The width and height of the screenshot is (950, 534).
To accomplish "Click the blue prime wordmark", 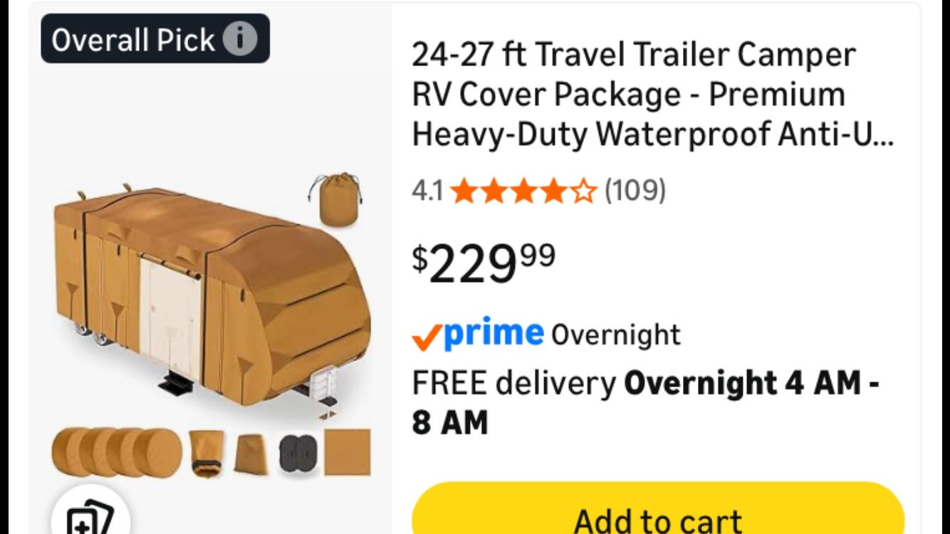I will point(494,333).
